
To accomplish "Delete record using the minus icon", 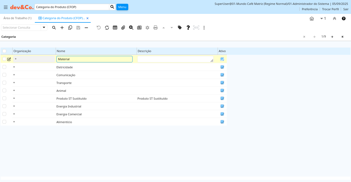I will (86, 28).
